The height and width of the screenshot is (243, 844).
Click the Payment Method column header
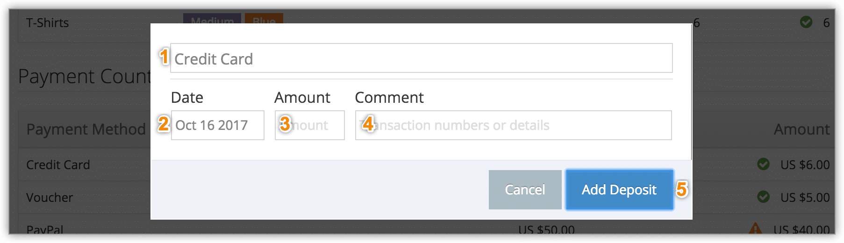pyautogui.click(x=86, y=129)
